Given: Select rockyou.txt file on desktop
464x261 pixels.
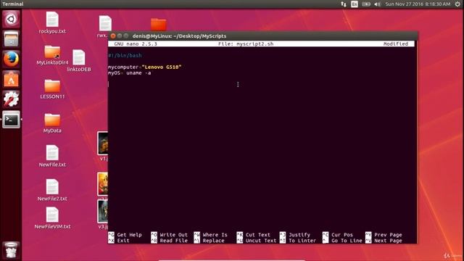Looking at the screenshot, I should coord(52,22).
